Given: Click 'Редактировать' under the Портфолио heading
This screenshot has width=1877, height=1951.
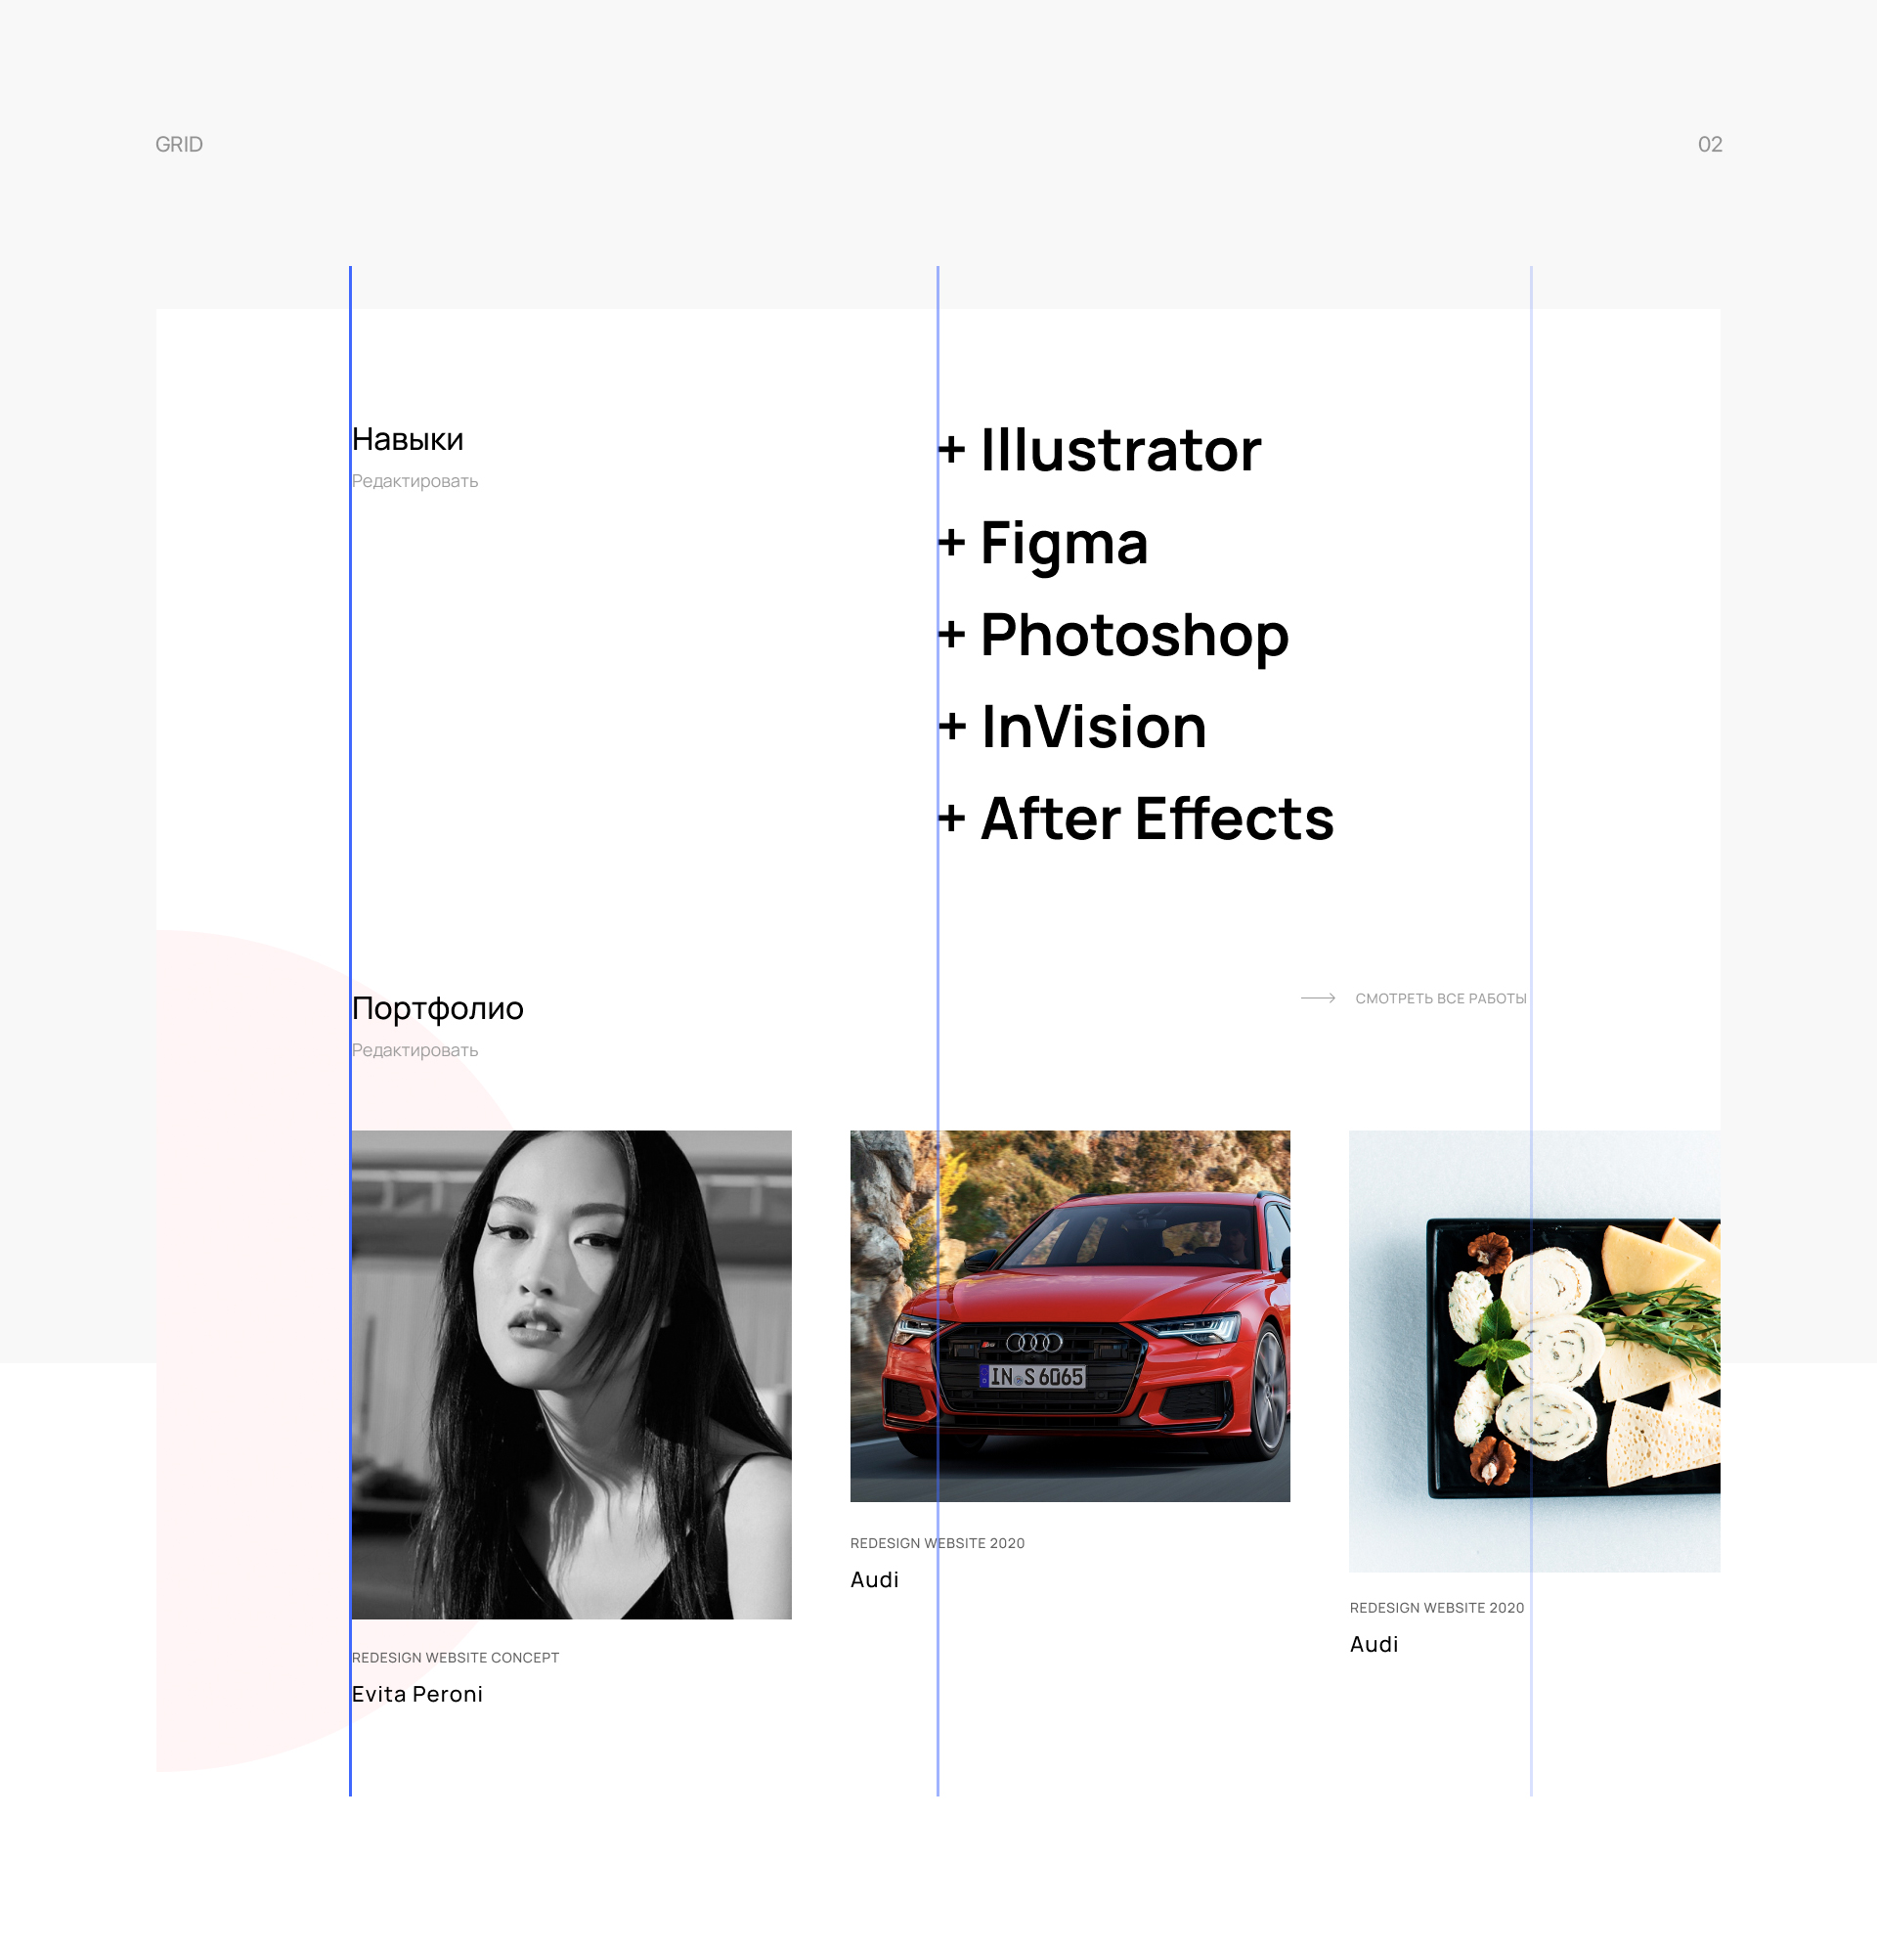Looking at the screenshot, I should [x=415, y=1051].
